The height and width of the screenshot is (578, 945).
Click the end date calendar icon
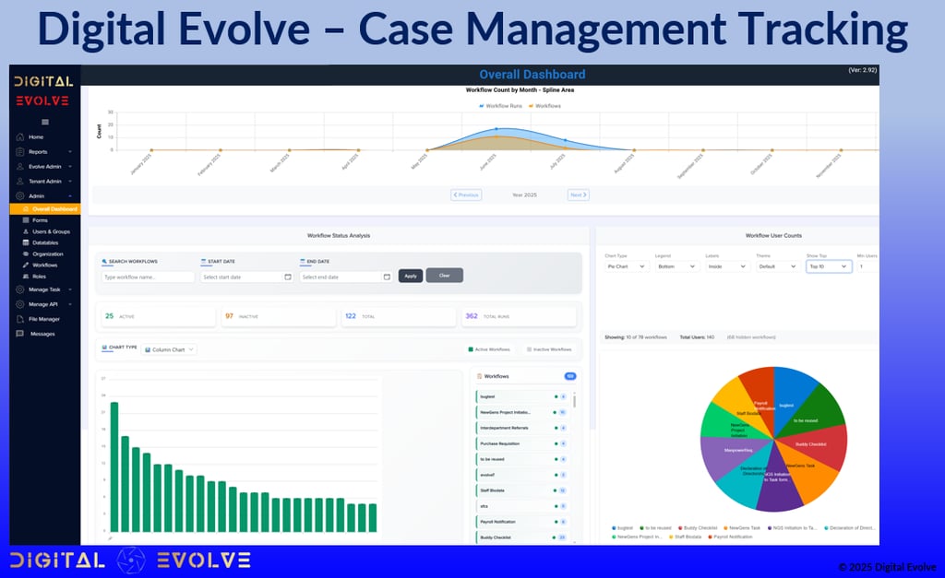pyautogui.click(x=387, y=277)
